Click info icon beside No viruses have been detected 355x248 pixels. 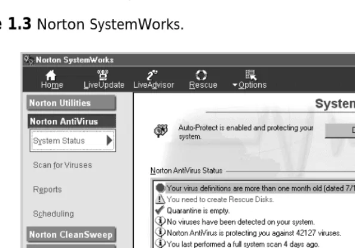coord(160,221)
